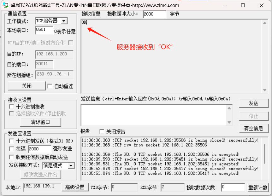Toggle 十六进制发送 checkbox

point(12,141)
